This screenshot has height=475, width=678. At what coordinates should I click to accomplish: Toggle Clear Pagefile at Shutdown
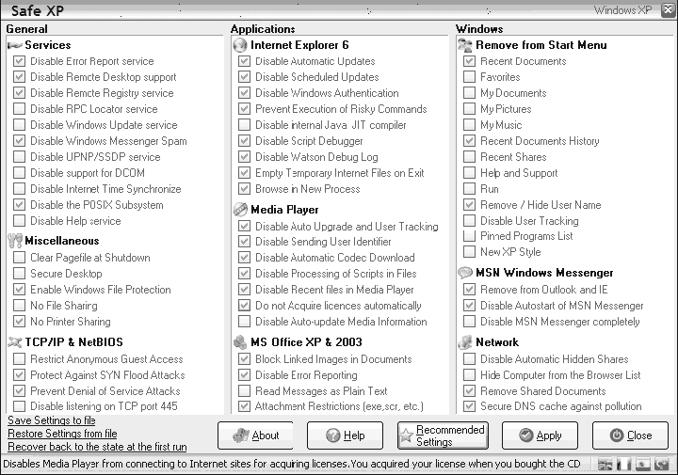coord(19,258)
